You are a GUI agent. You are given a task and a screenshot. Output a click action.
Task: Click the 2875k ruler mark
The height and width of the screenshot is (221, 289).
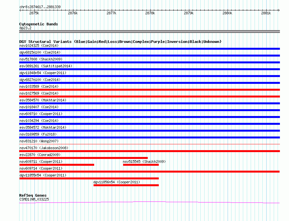tap(34, 13)
